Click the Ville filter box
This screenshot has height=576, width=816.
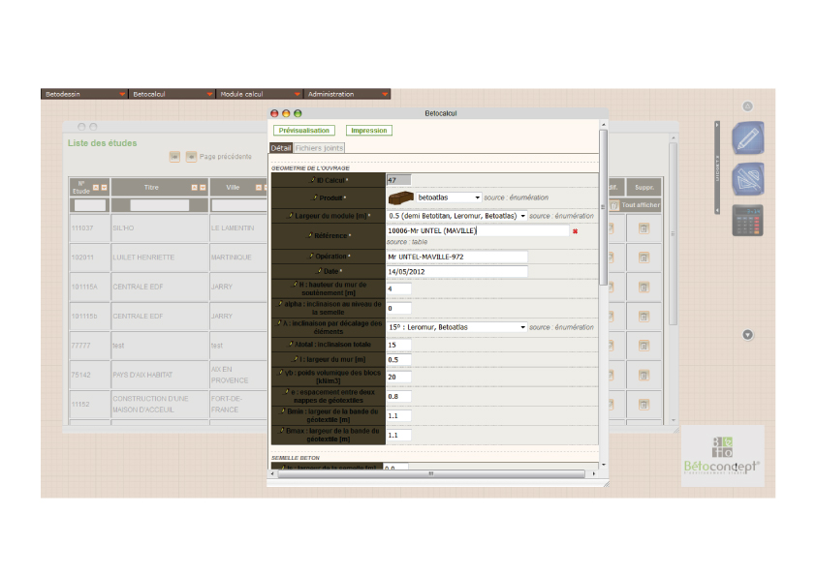(239, 205)
